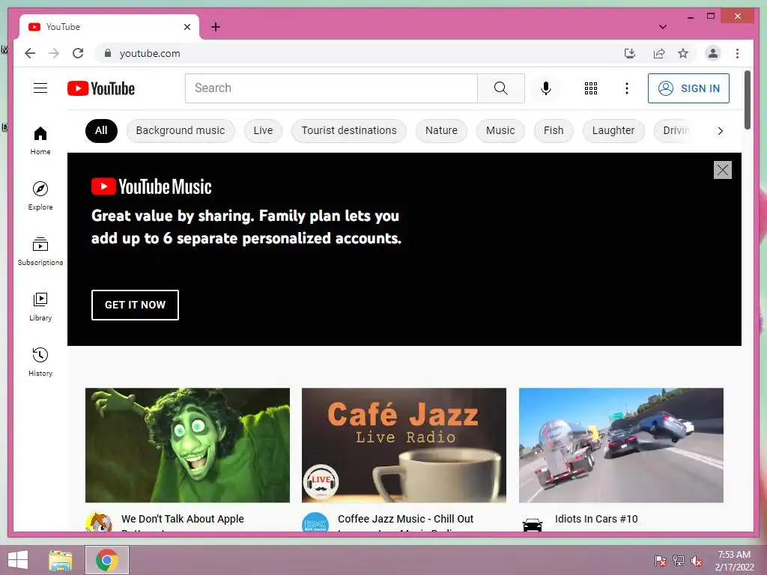The height and width of the screenshot is (575, 767).
Task: Click the taskbar clock showing 7:53 AM
Action: (x=734, y=560)
